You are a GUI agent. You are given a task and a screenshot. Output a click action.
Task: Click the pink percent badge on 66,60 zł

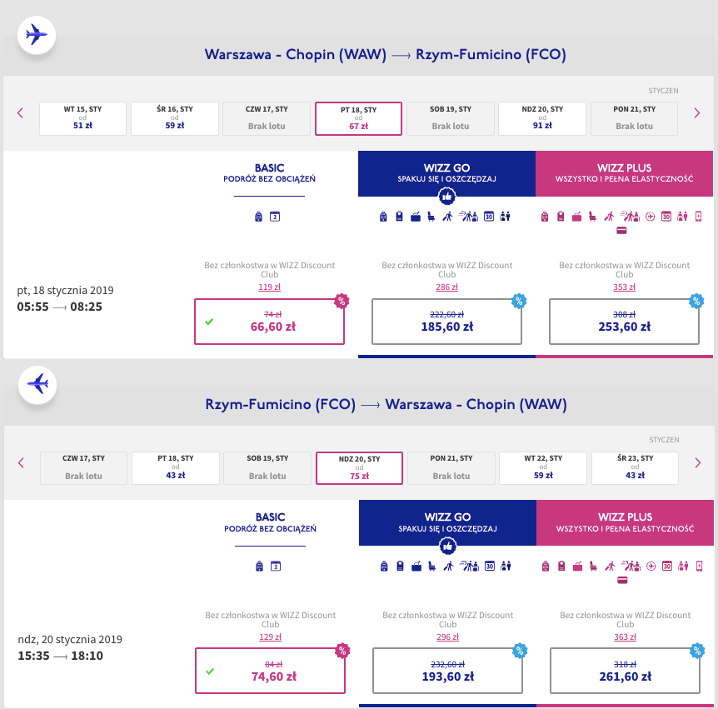(342, 301)
